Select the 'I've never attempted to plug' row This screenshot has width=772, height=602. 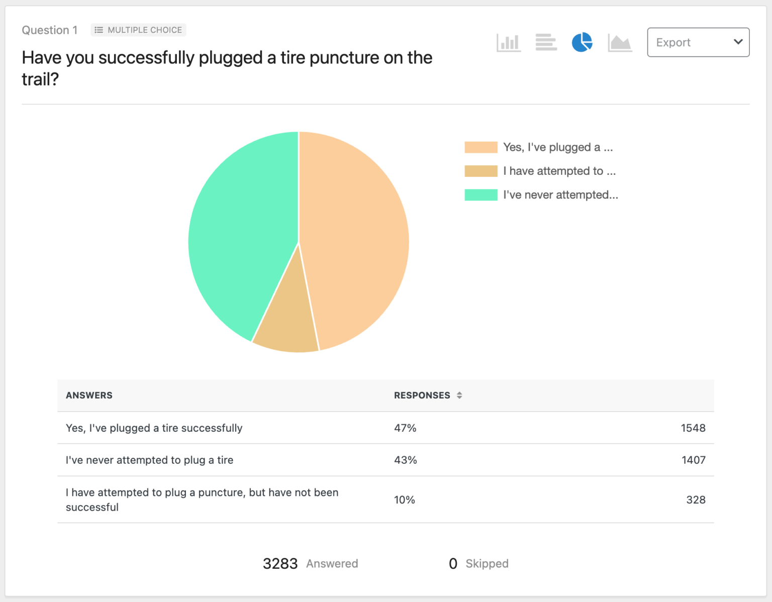[x=149, y=460]
